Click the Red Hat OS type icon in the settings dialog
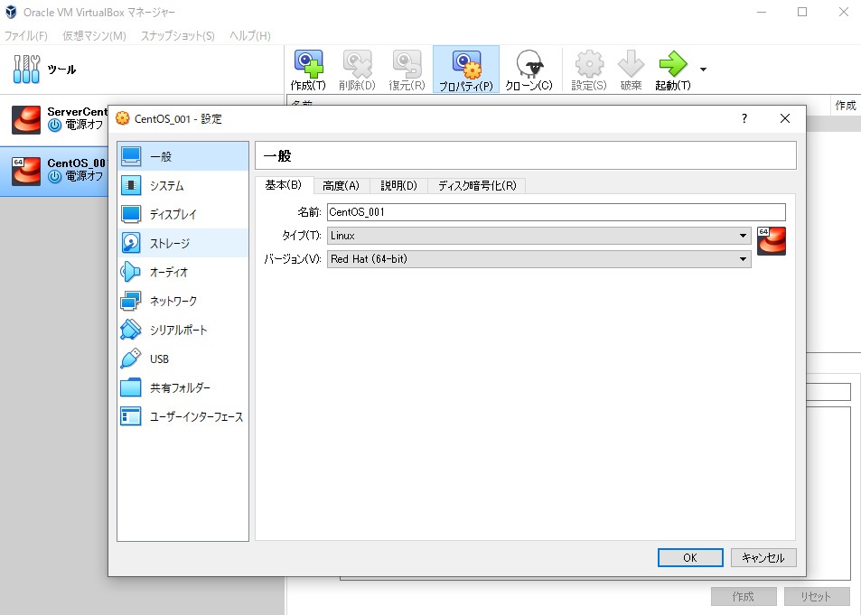This screenshot has height=615, width=861. [772, 241]
